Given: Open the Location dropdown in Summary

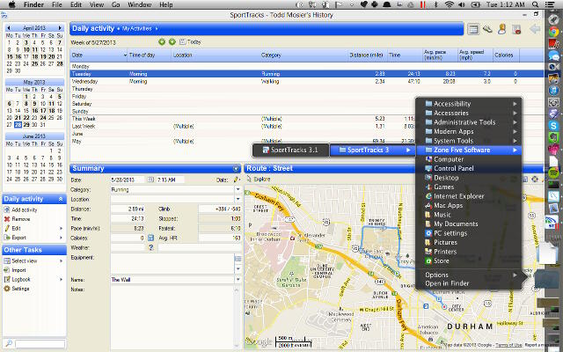Looking at the screenshot, I should coord(238,199).
